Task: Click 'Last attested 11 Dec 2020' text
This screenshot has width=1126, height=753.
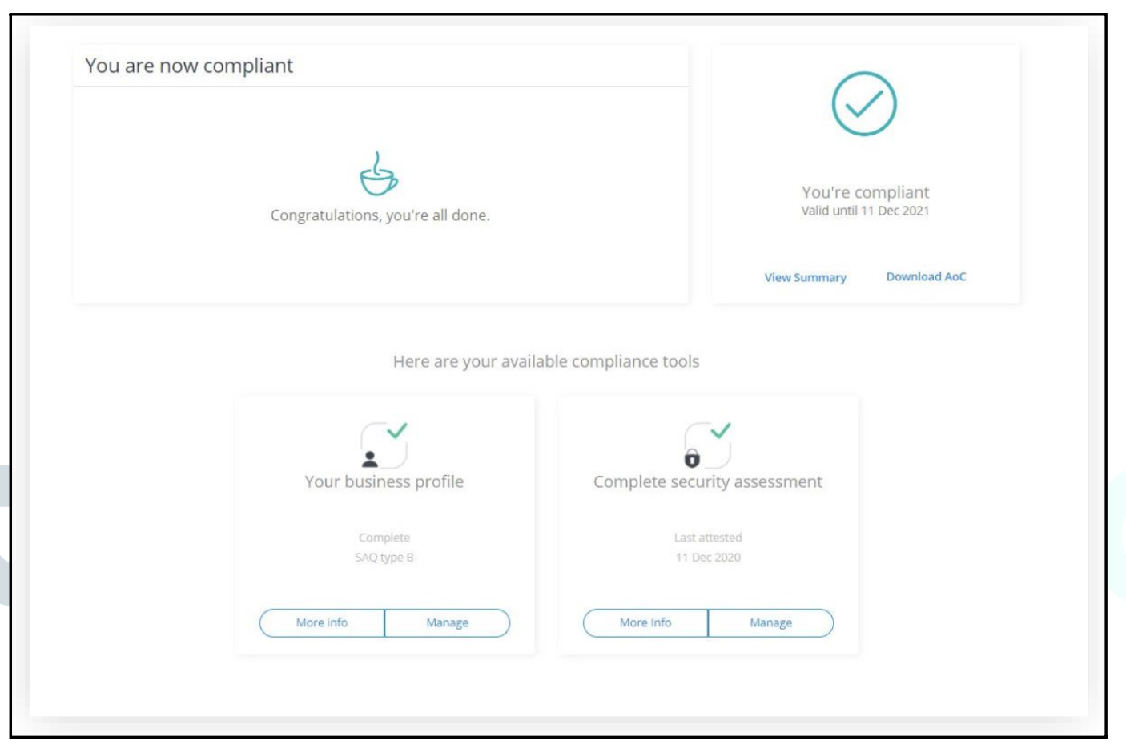Action: 708,547
